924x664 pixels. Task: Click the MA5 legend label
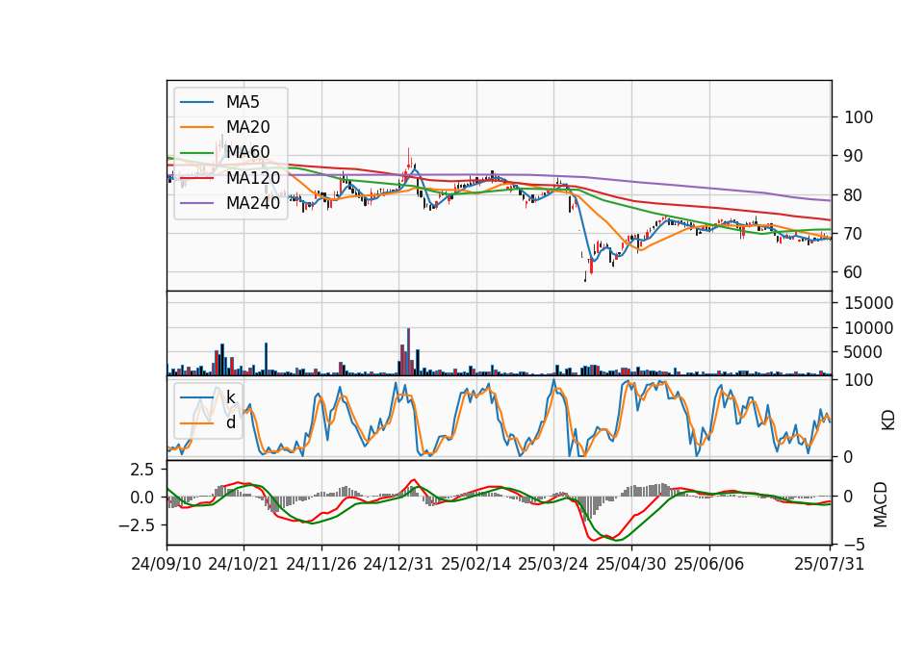click(x=243, y=102)
